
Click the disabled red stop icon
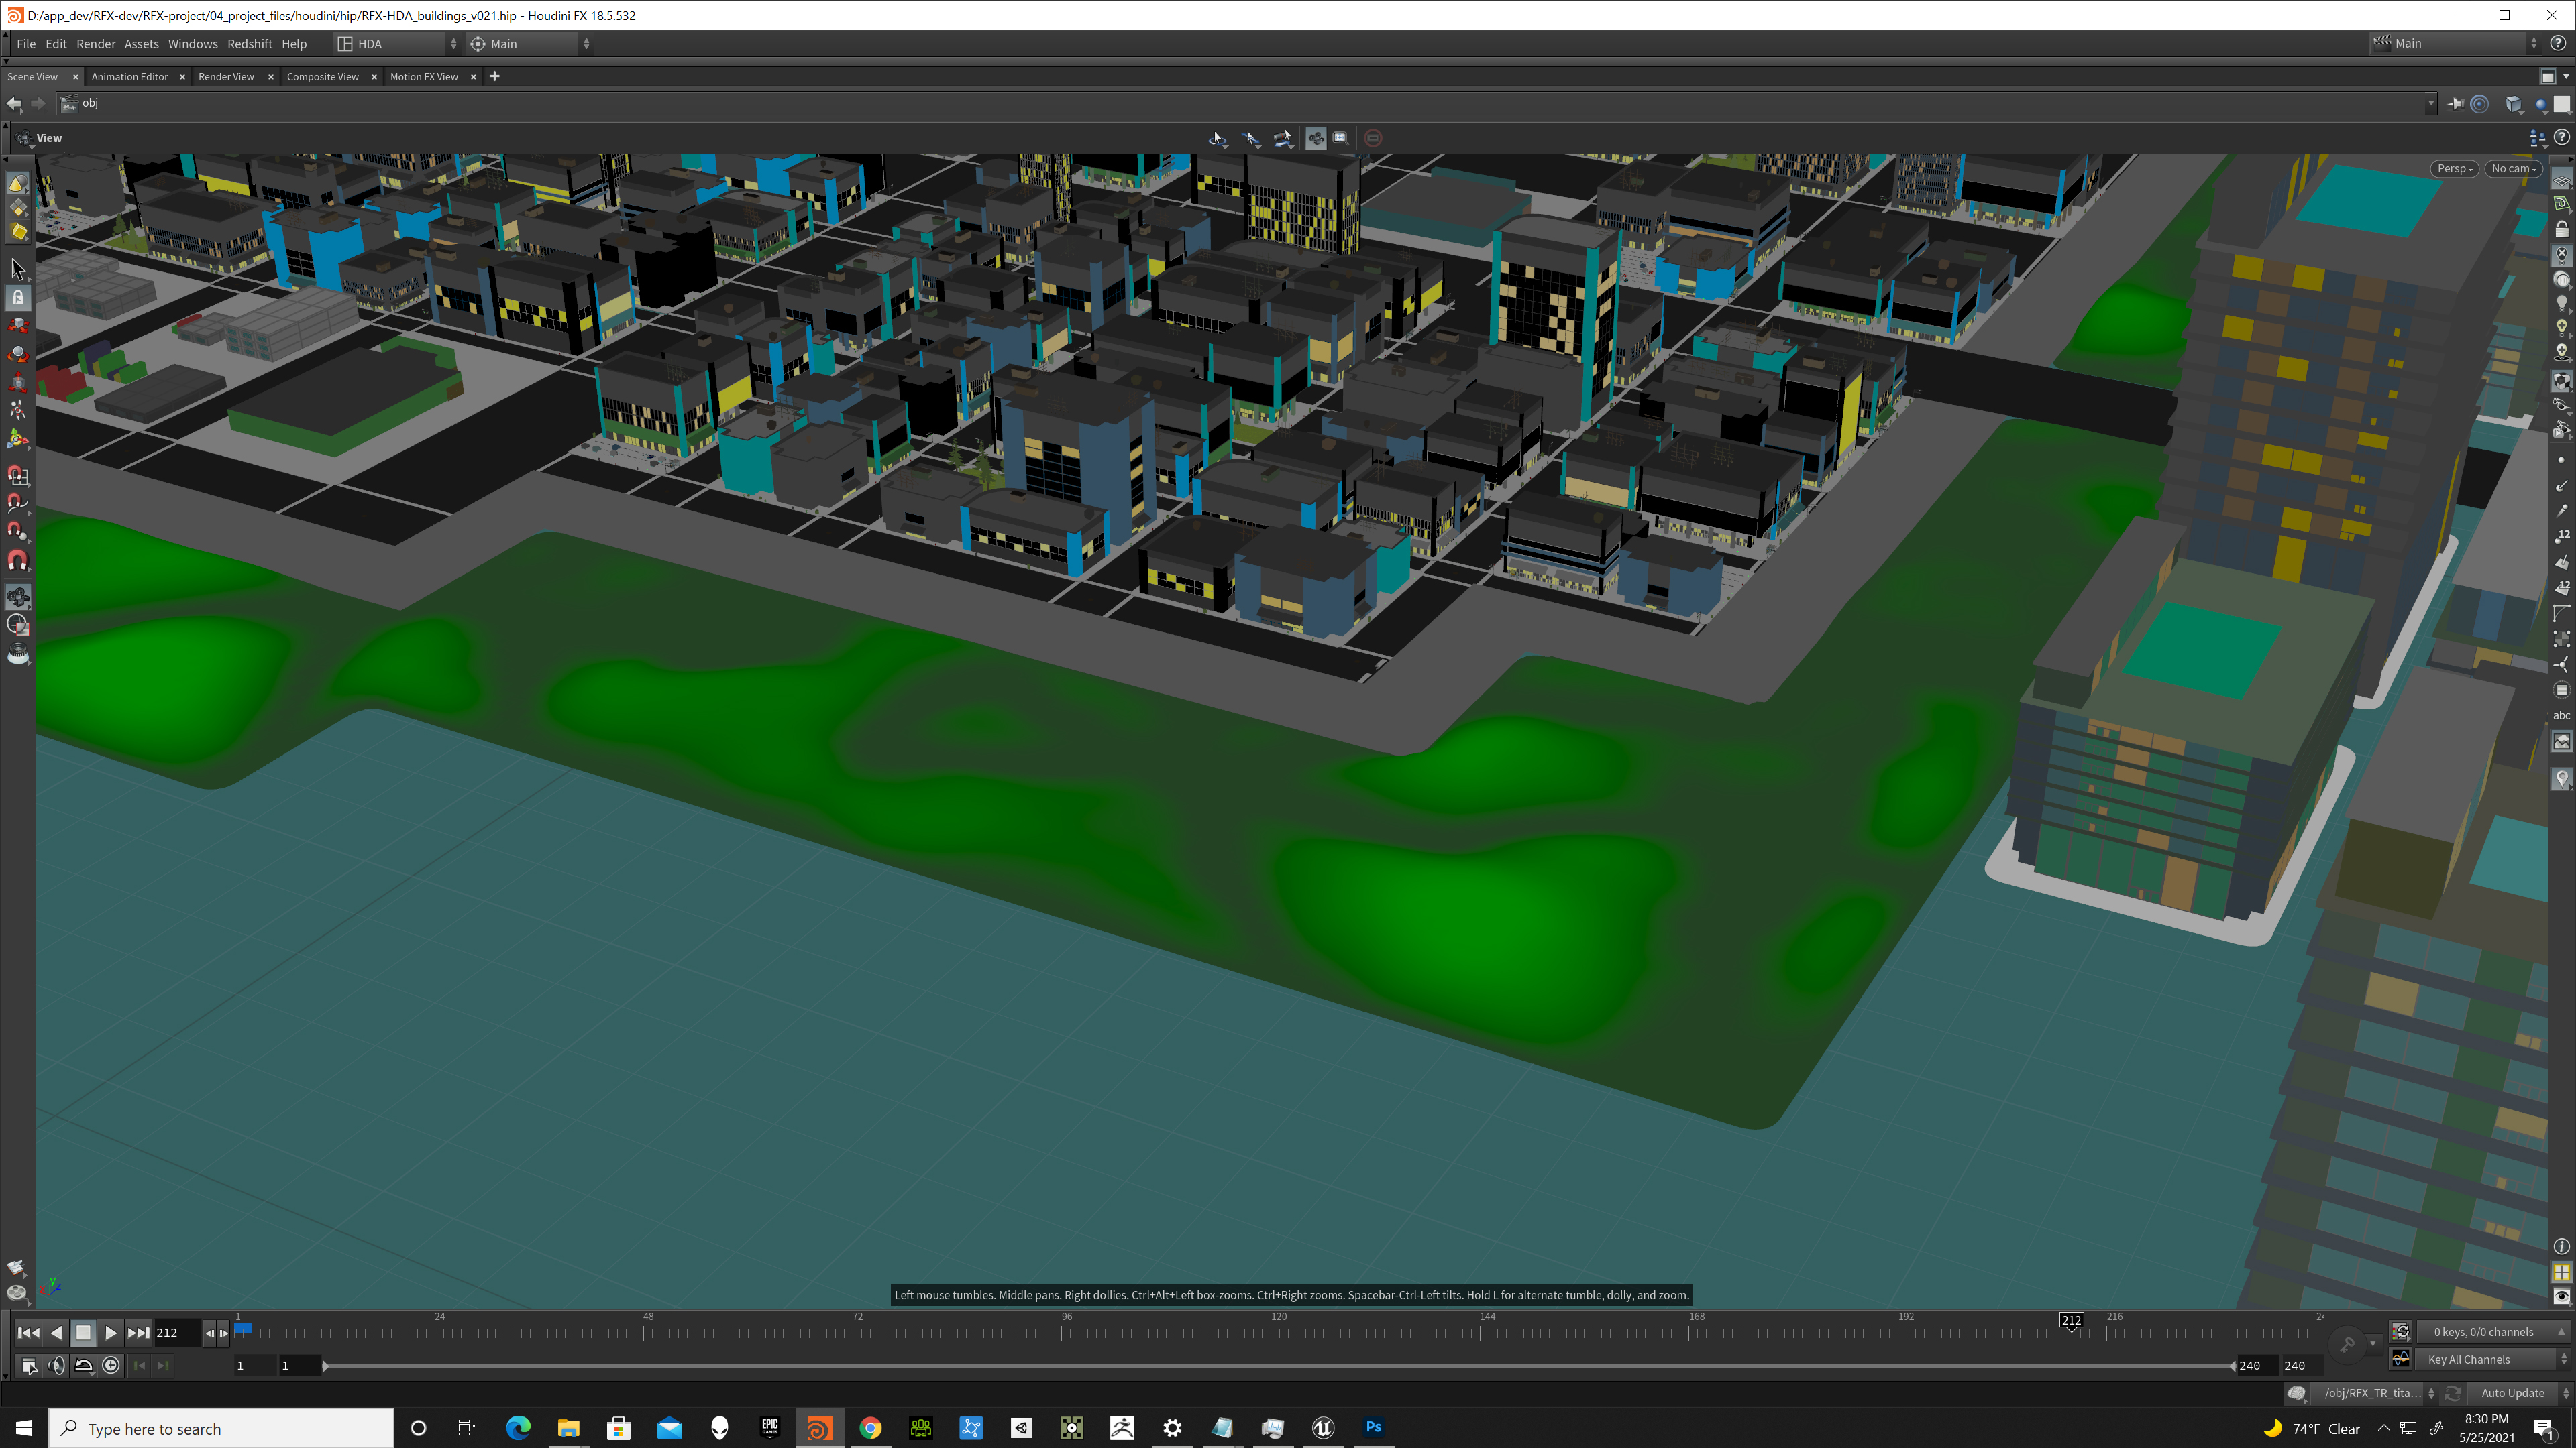pyautogui.click(x=1373, y=139)
